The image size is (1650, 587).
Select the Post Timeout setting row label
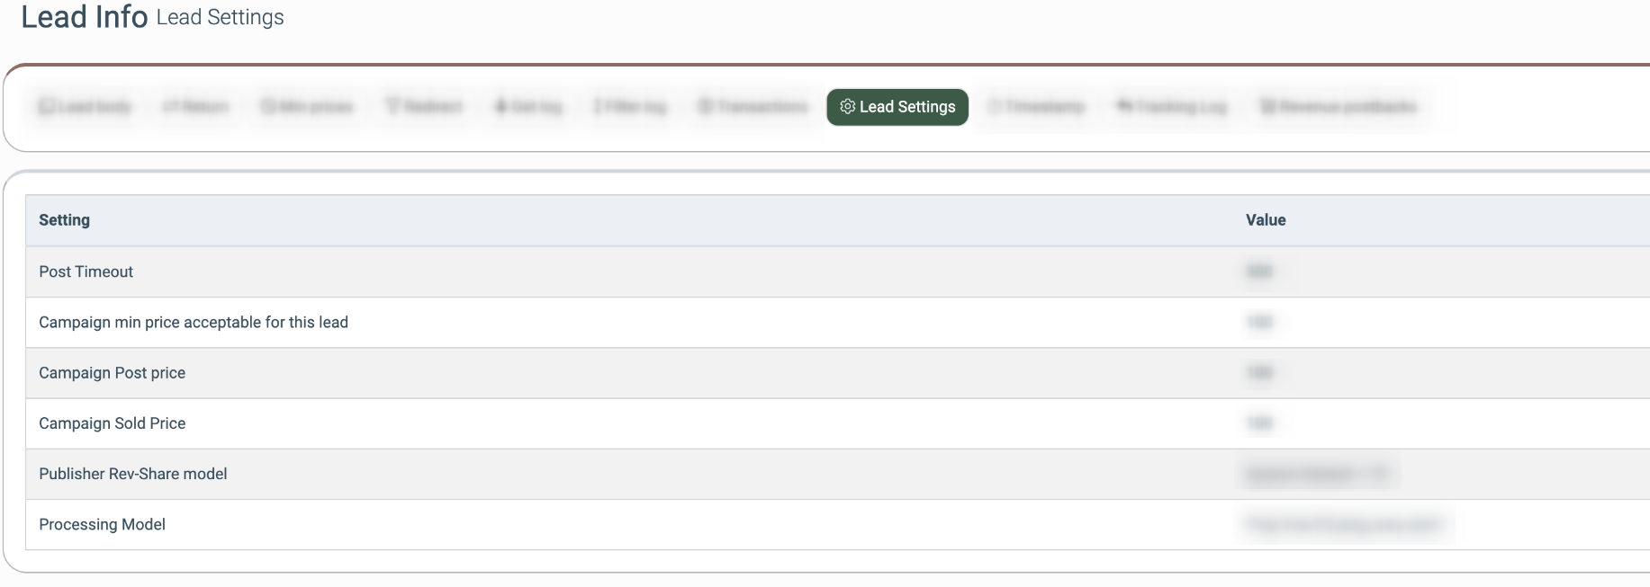click(86, 271)
